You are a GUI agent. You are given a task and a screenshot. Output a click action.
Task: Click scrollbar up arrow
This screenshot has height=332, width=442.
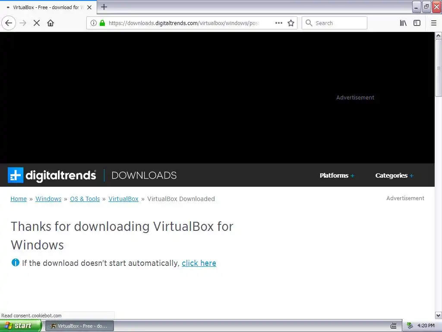tap(439, 35)
